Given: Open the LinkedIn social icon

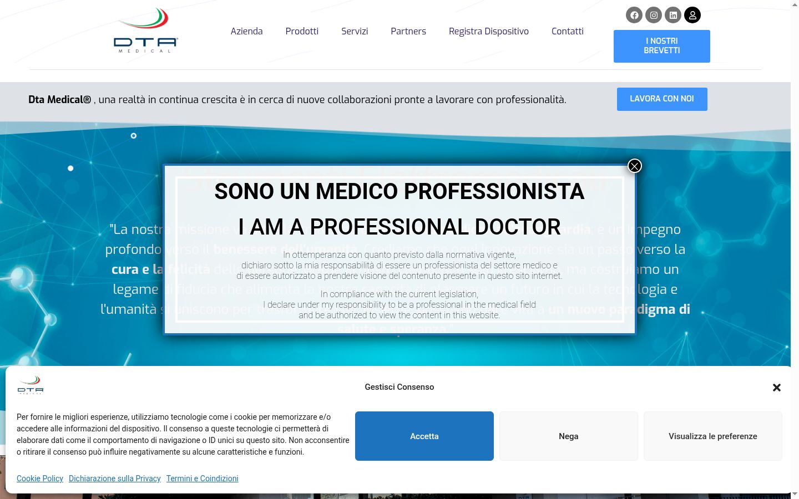Looking at the screenshot, I should click(x=673, y=15).
